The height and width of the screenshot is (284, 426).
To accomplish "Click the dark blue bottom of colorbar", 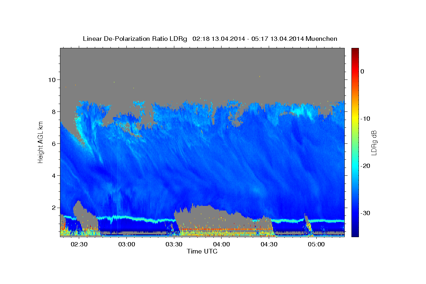I will click(355, 234).
